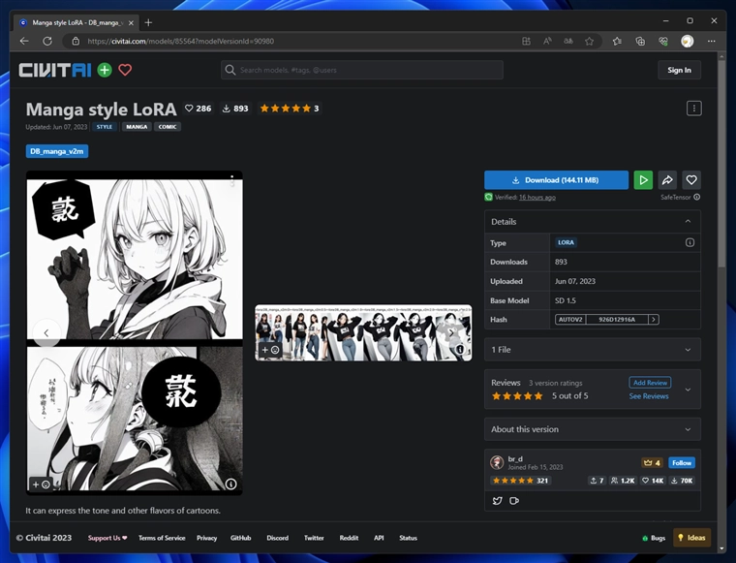Click the COMIC tag
The width and height of the screenshot is (736, 563).
click(168, 127)
